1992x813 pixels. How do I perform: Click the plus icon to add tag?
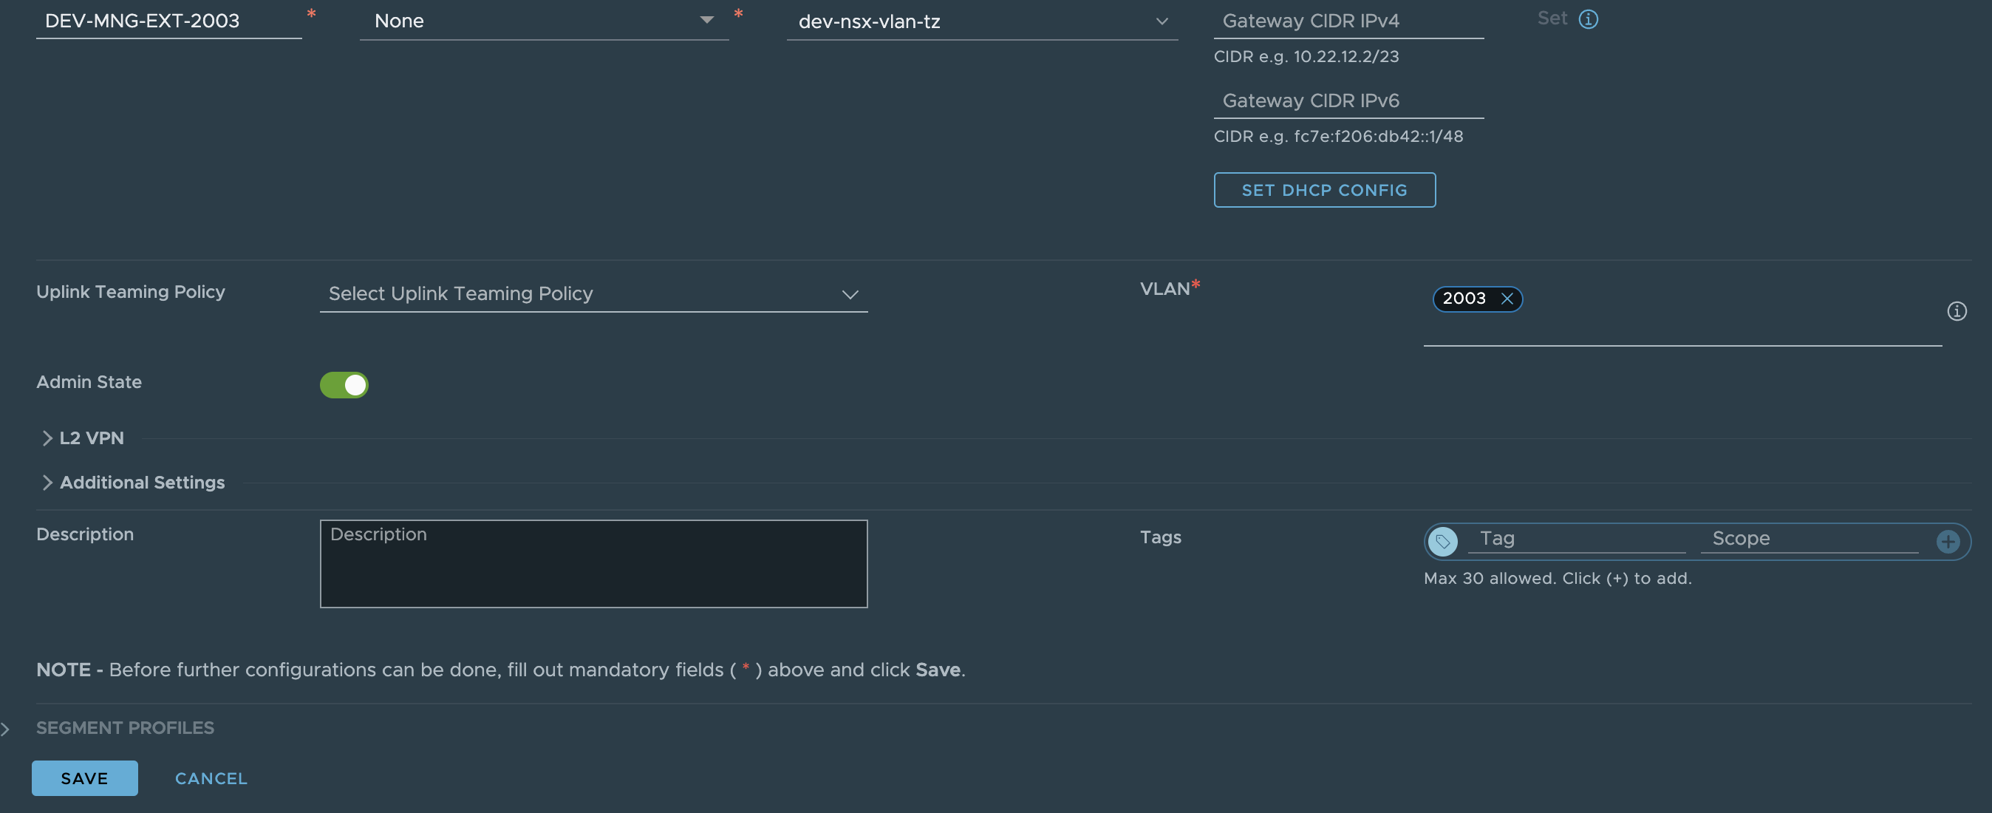click(x=1947, y=541)
